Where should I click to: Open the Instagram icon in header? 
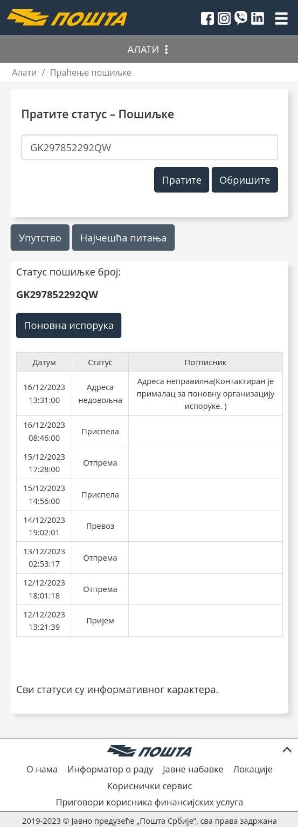(224, 18)
